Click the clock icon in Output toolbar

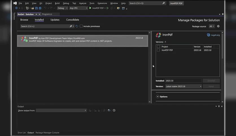[x=114, y=110]
